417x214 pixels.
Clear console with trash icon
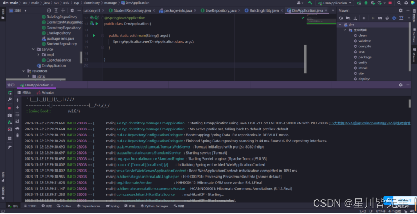[17, 135]
